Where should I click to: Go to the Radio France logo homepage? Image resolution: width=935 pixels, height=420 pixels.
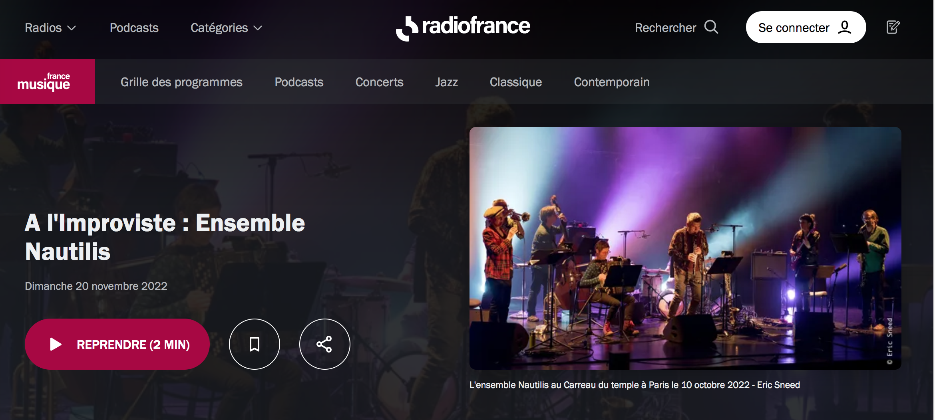click(x=463, y=28)
